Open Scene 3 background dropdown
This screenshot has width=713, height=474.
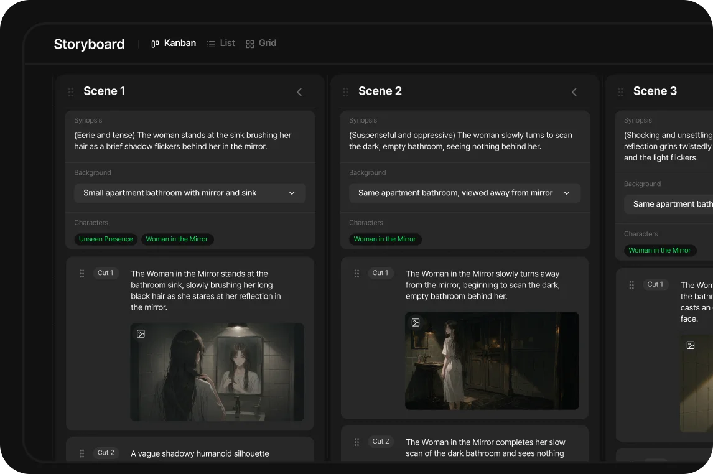click(668, 204)
